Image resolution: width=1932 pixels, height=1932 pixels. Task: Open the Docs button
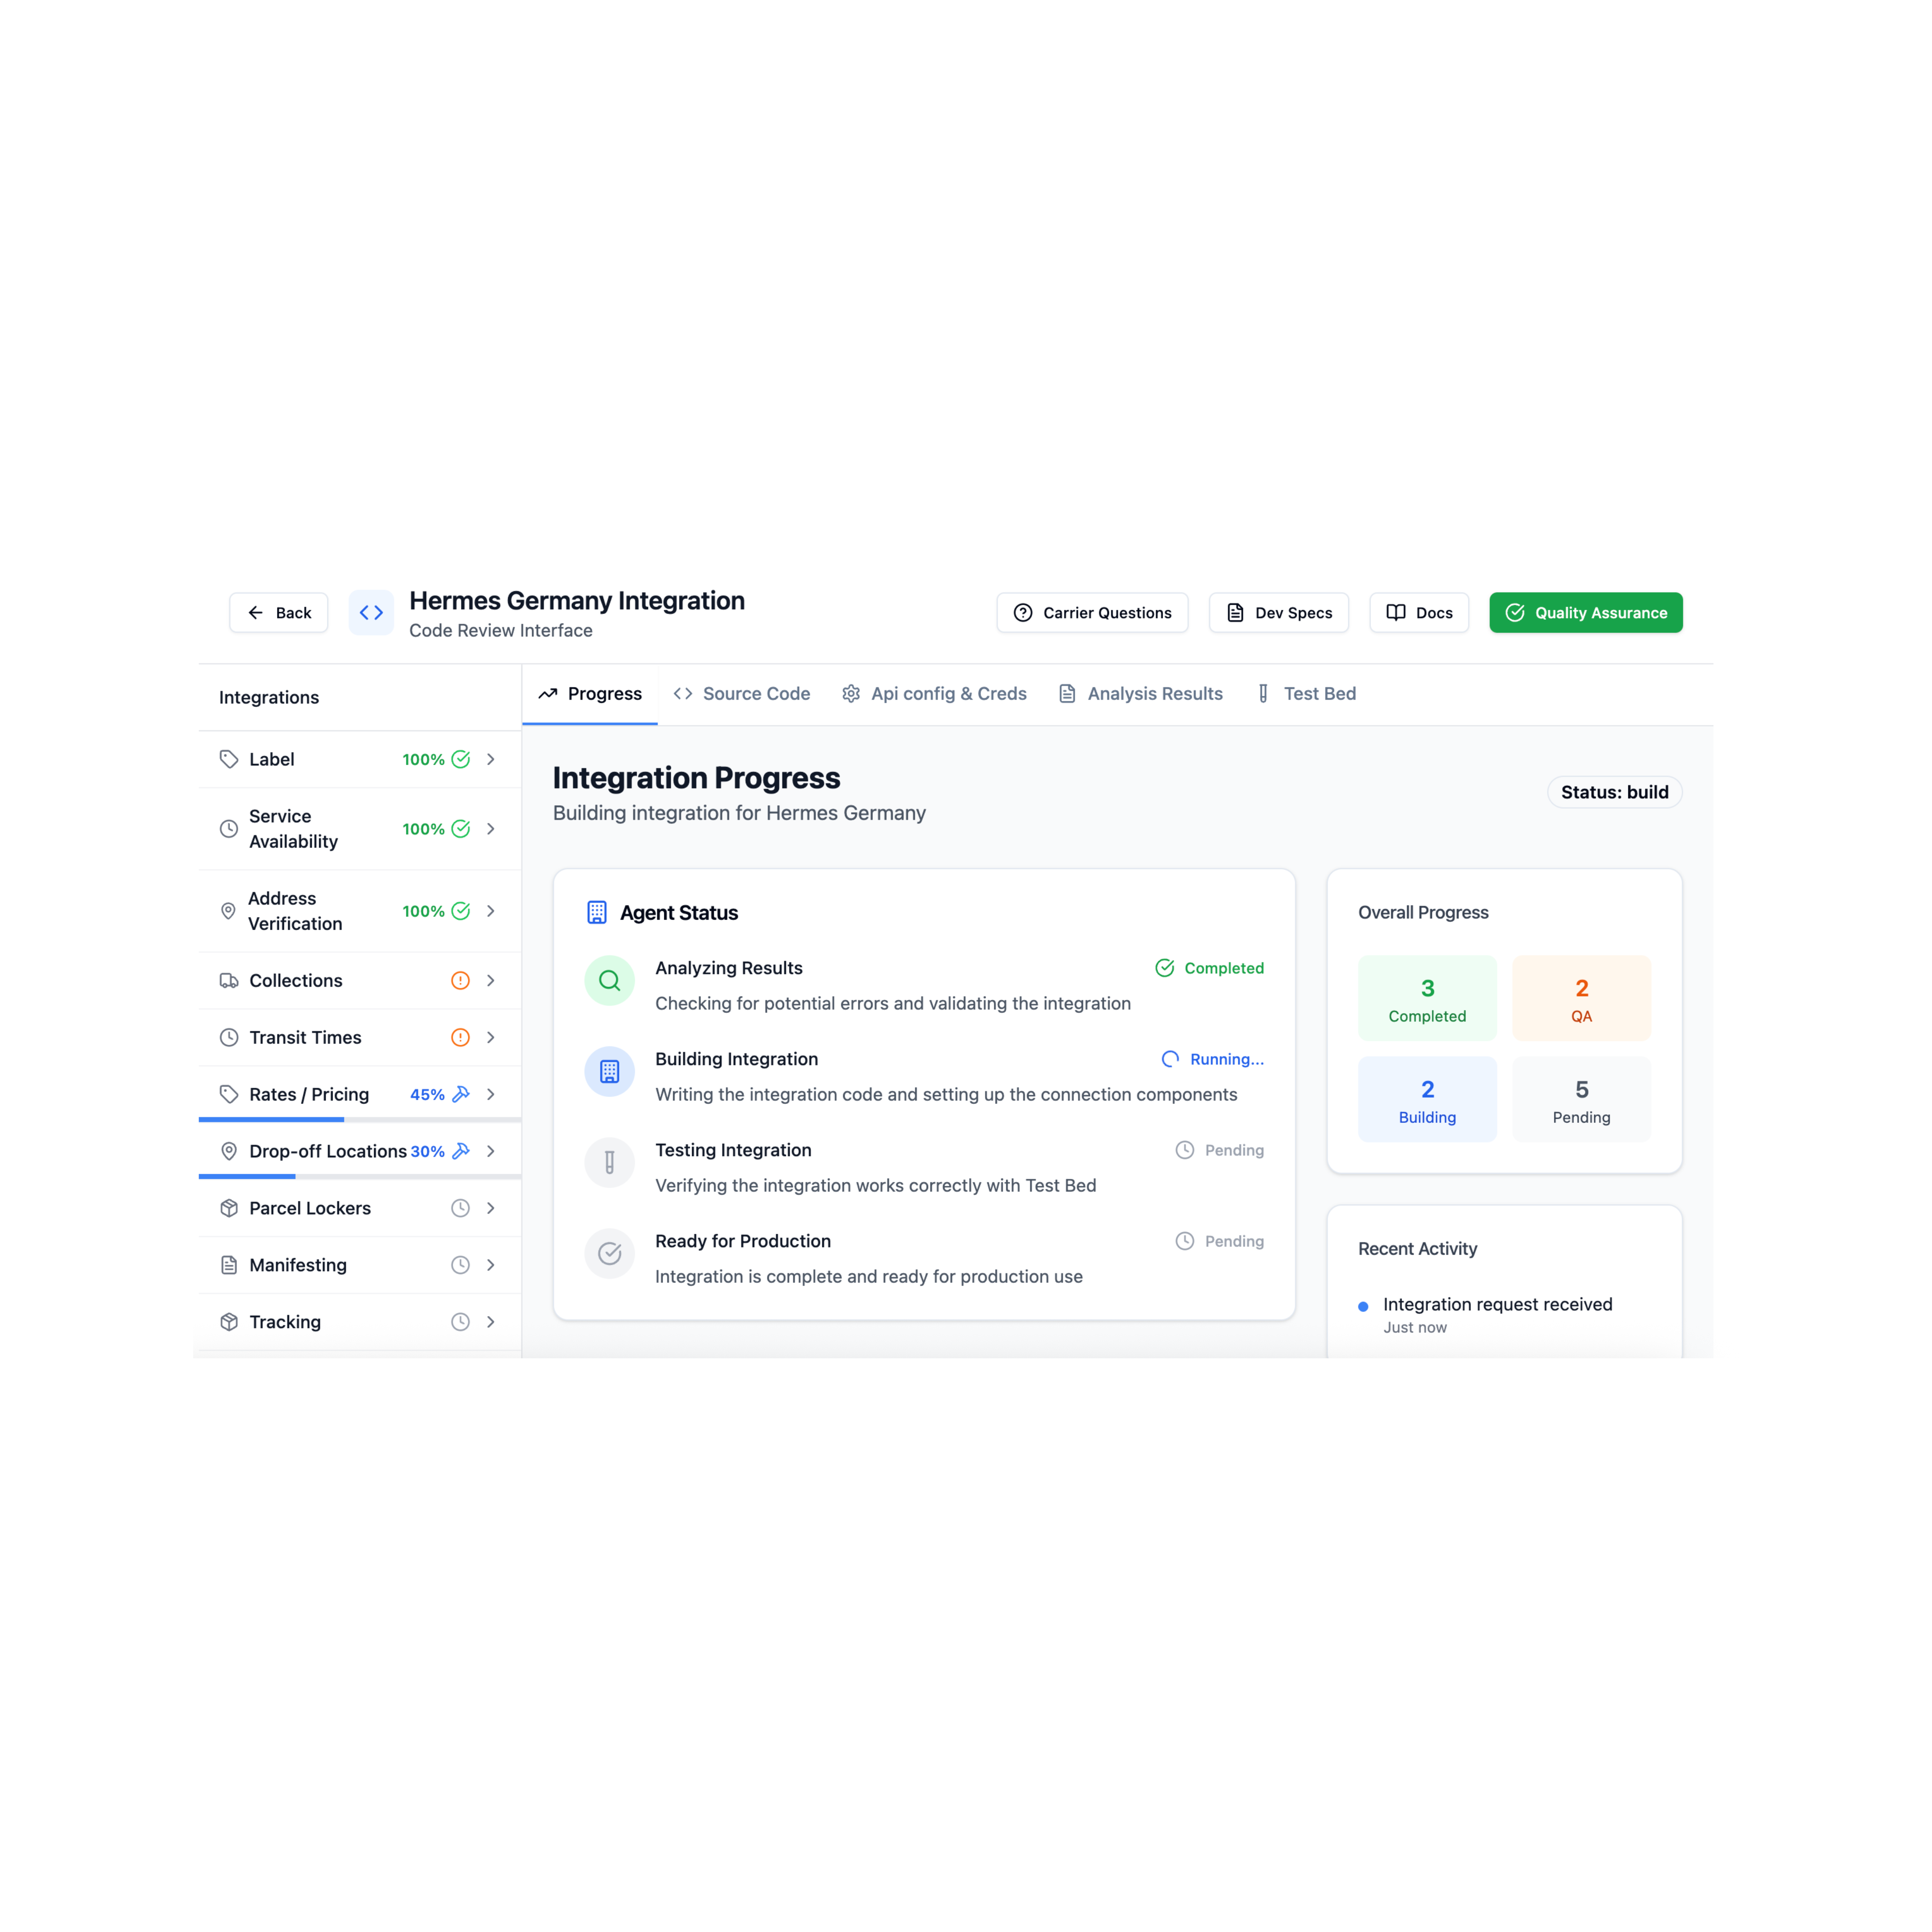[x=1419, y=613]
